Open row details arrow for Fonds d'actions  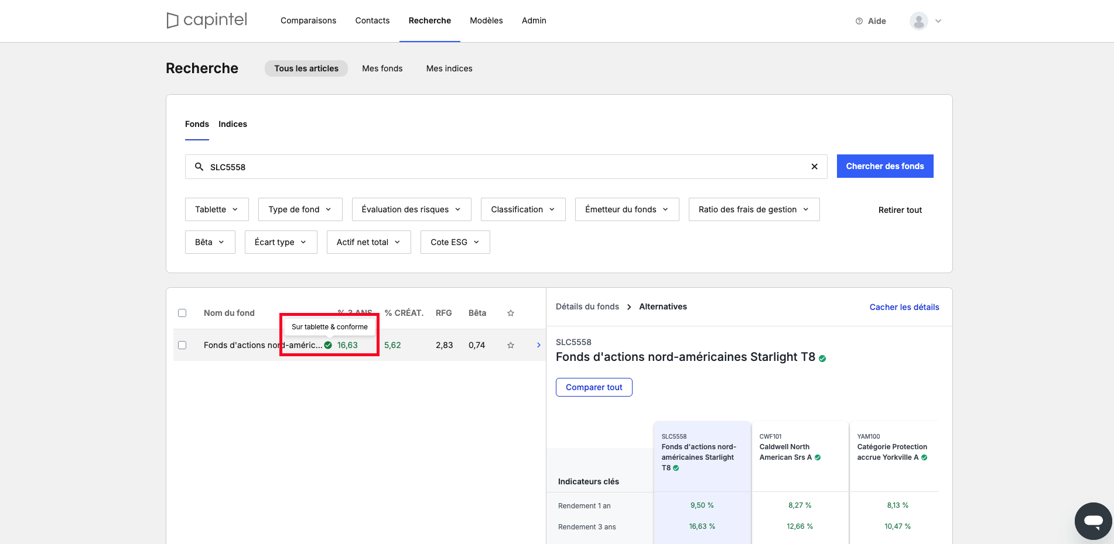pyautogui.click(x=539, y=345)
